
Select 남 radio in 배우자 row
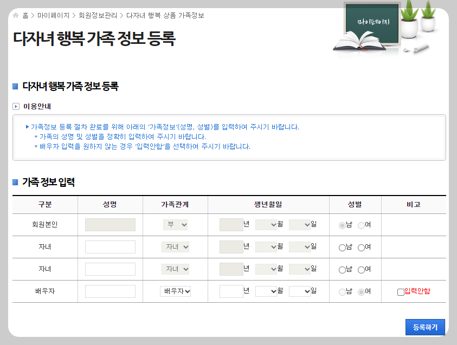point(342,292)
